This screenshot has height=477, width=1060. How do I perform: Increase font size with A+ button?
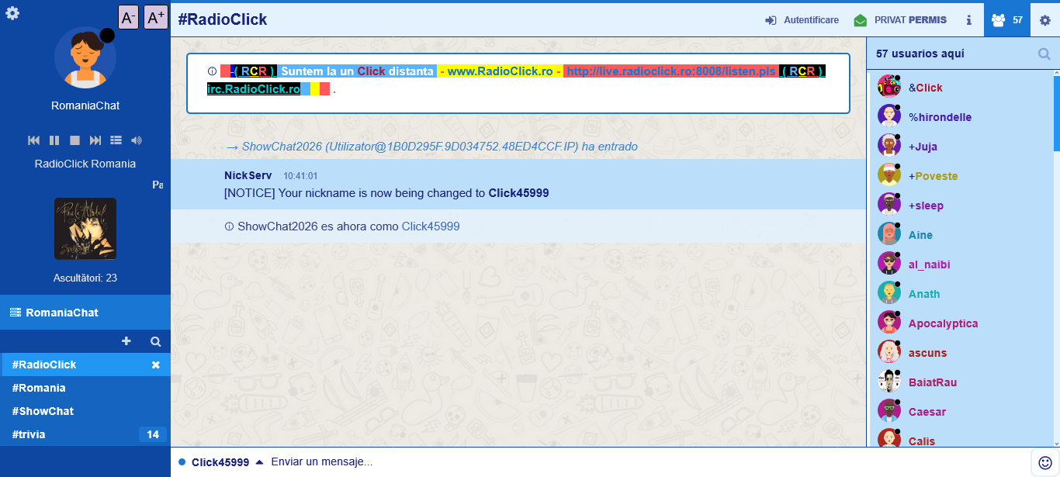tap(156, 17)
